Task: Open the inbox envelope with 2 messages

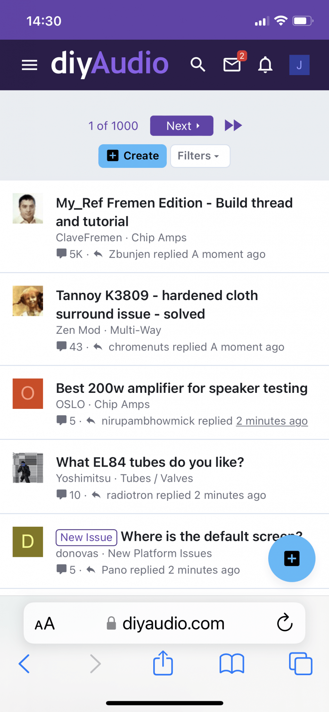Action: pyautogui.click(x=232, y=65)
